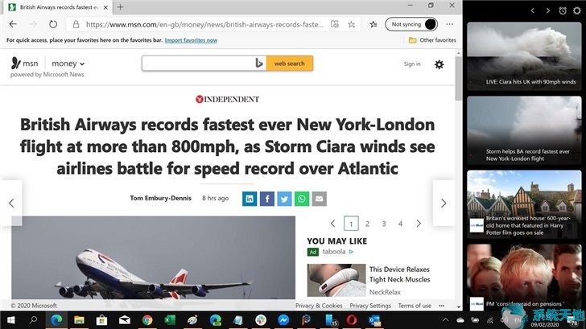Share article via WhatsApp
Screen dimensions: 586x329
(302, 199)
